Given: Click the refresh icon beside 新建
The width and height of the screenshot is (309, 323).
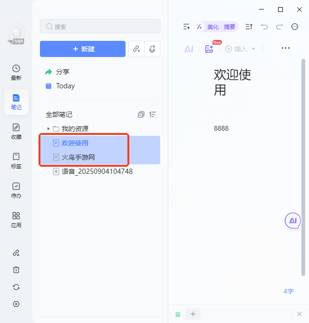Looking at the screenshot, I should [152, 49].
